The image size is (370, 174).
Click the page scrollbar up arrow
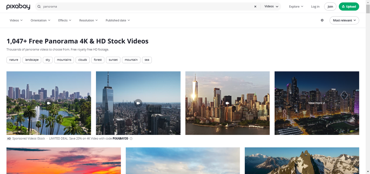[368, 2]
